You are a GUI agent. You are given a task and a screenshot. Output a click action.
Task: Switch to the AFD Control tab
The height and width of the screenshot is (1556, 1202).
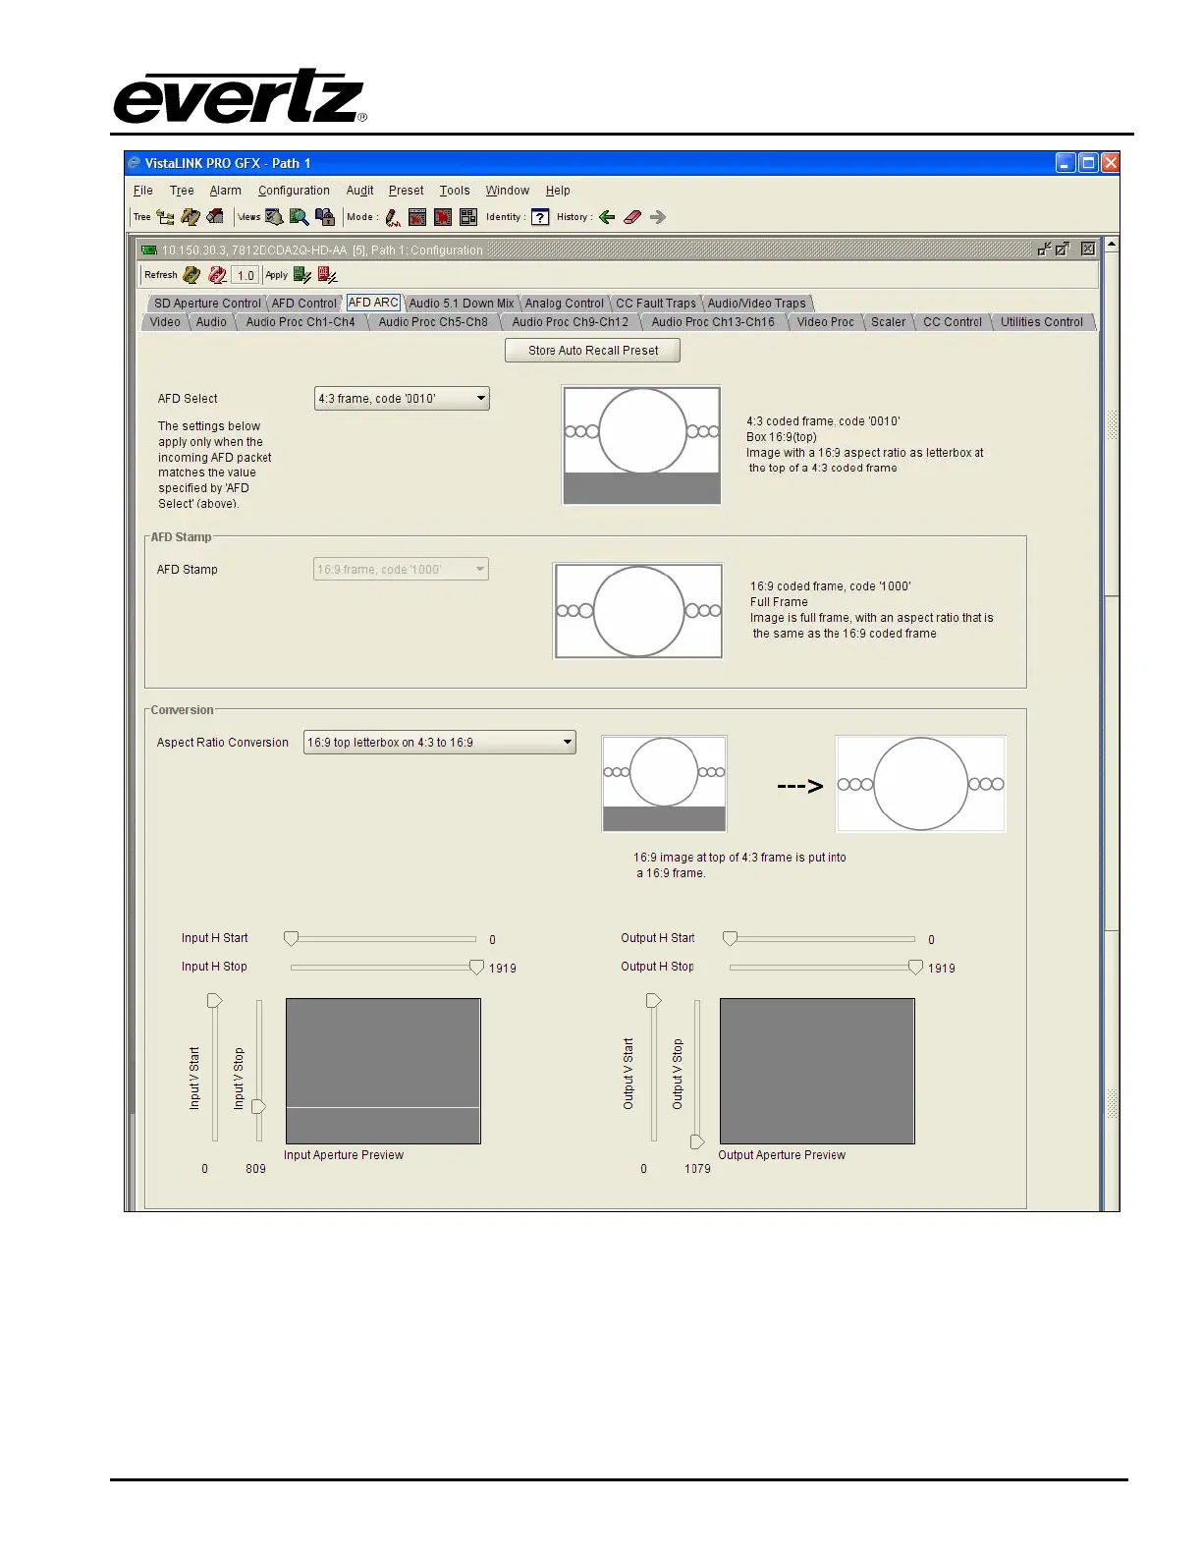pos(303,304)
